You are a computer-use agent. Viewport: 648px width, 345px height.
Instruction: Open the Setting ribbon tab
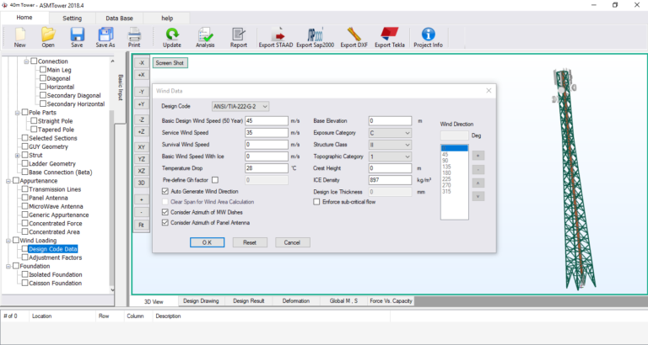[73, 19]
